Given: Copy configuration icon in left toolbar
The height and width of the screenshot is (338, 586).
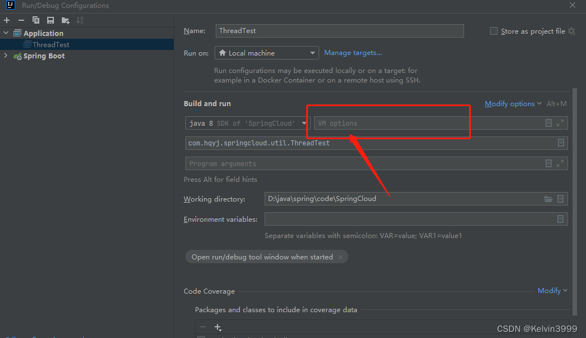Looking at the screenshot, I should [36, 20].
